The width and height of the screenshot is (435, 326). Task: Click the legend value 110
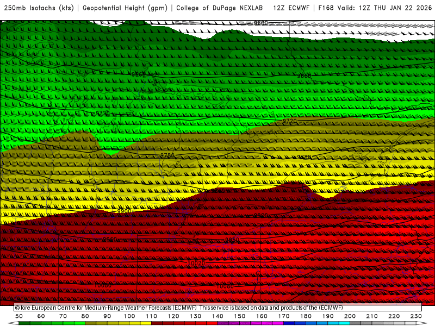tap(152, 316)
